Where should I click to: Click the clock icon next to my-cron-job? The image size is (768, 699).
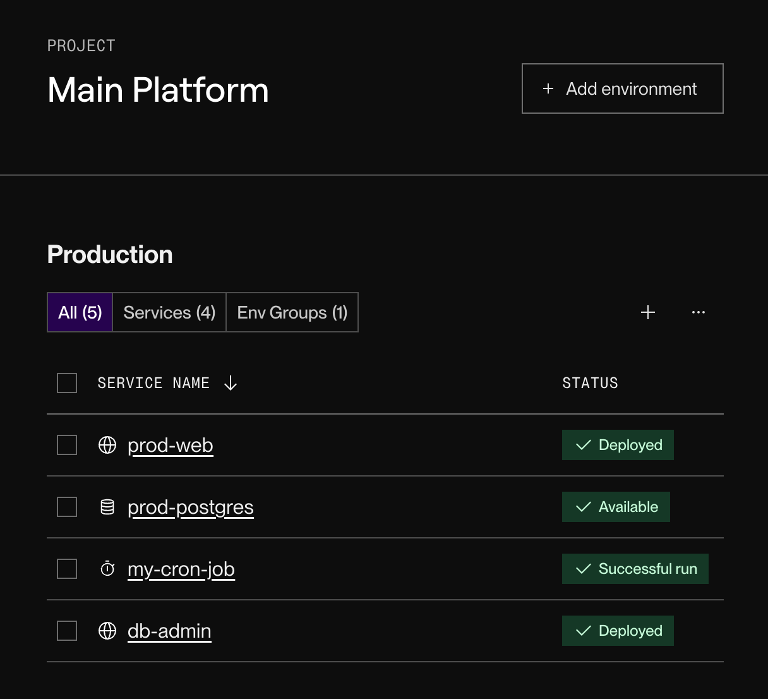click(107, 569)
